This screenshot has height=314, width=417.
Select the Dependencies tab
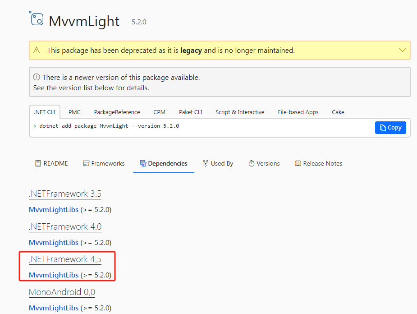tap(164, 163)
